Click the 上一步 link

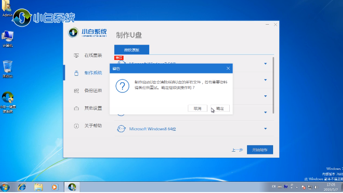point(237,150)
